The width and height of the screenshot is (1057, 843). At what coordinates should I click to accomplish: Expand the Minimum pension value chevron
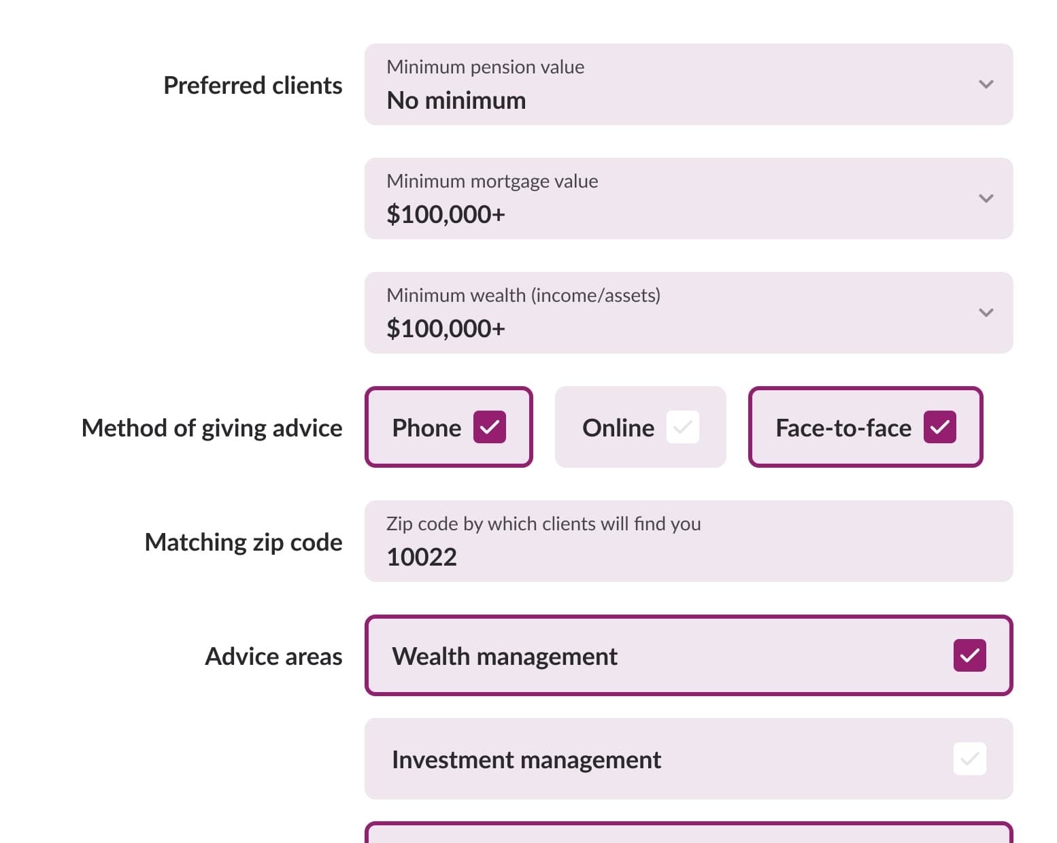pyautogui.click(x=986, y=84)
